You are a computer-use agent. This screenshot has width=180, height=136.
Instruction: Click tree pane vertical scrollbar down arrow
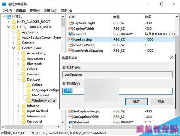(63, 123)
